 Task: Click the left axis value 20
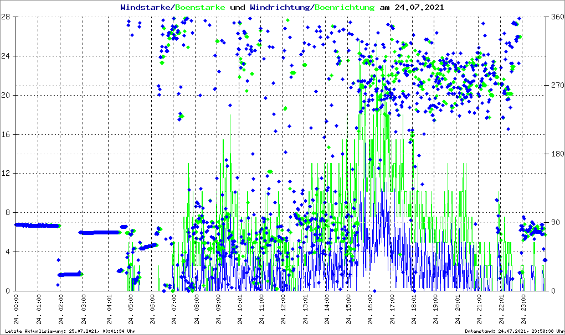pyautogui.click(x=6, y=95)
